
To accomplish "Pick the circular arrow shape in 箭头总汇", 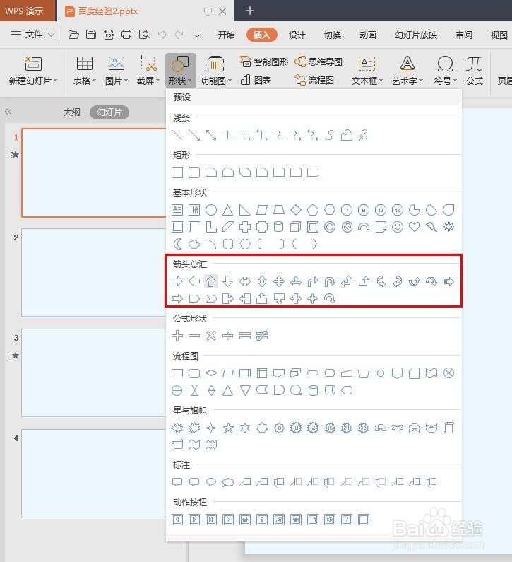I will point(329,298).
